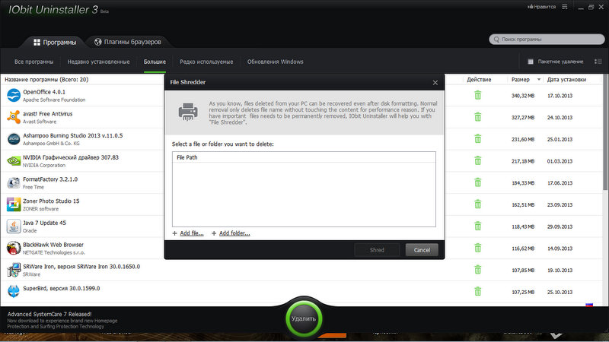Enable the Пакетное удаление checkbox
Image resolution: width=609 pixels, height=342 pixels.
point(531,62)
